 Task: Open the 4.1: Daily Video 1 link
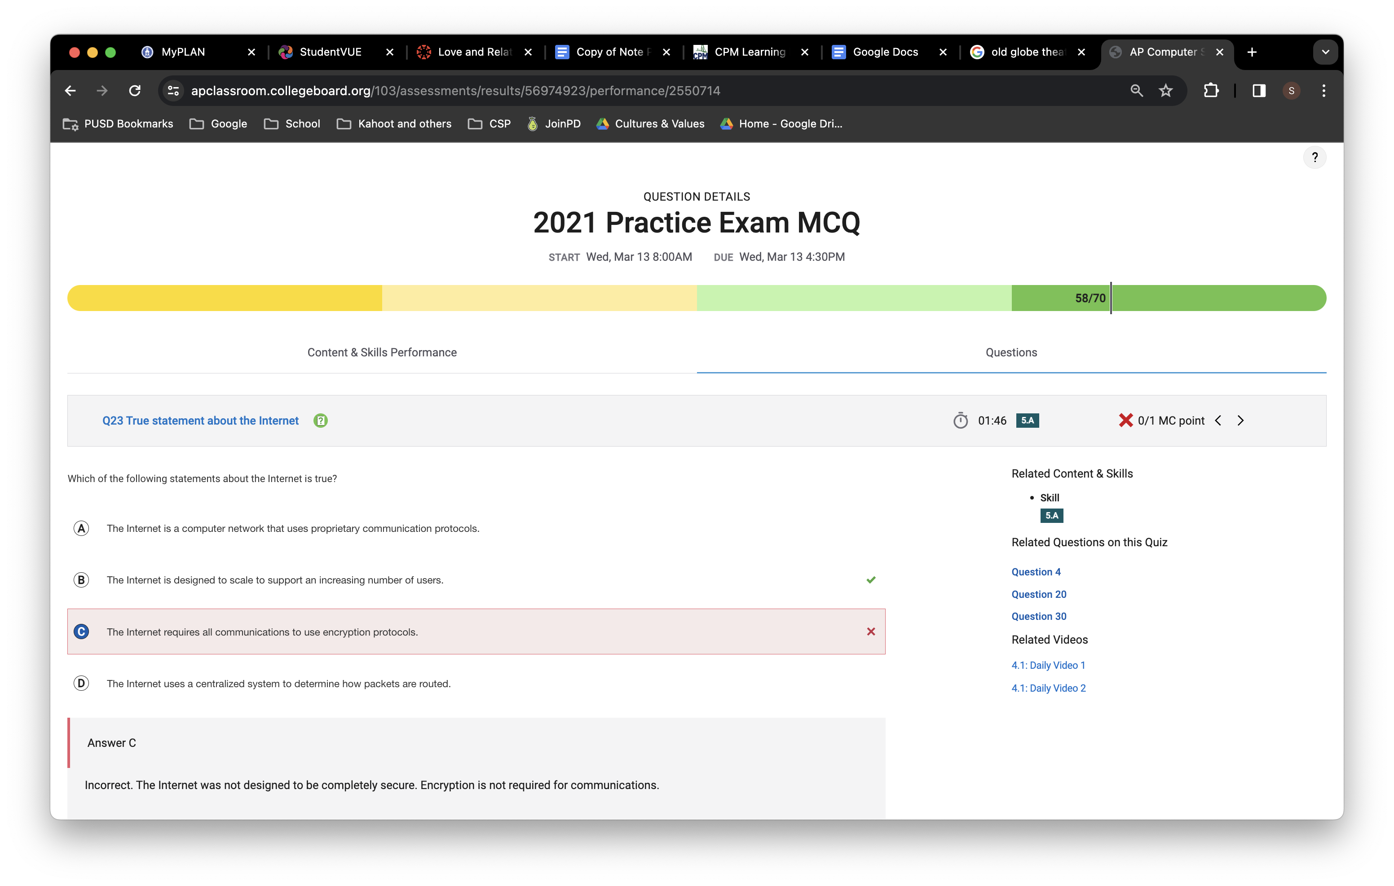click(1048, 666)
